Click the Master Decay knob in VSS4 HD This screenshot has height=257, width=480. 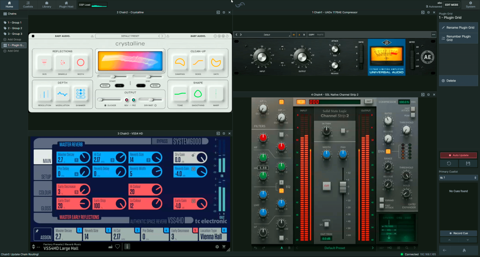(x=84, y=158)
